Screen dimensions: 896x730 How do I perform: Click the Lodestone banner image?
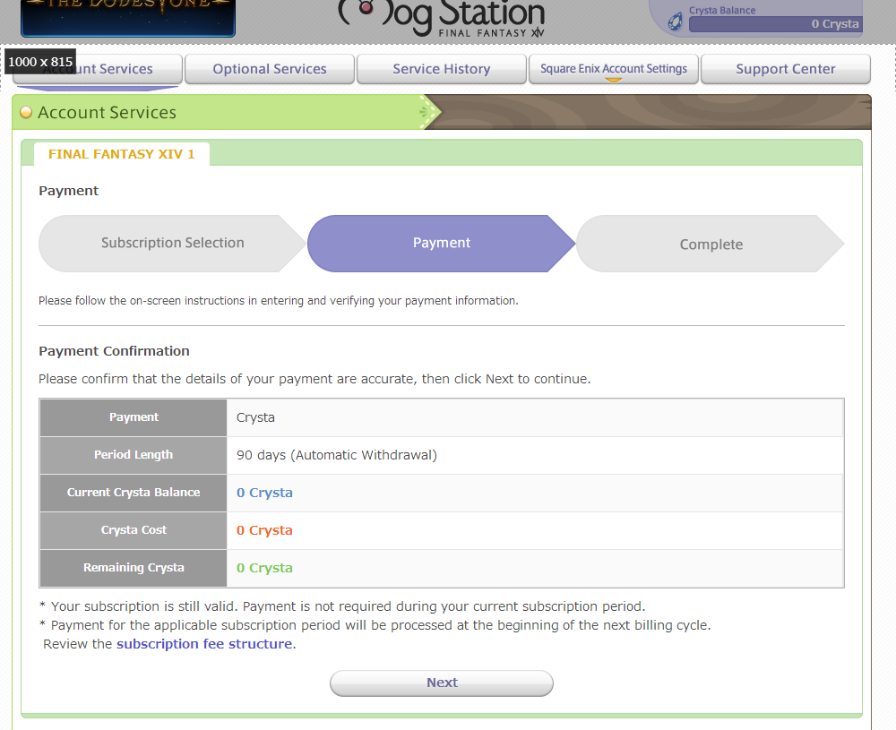[128, 18]
